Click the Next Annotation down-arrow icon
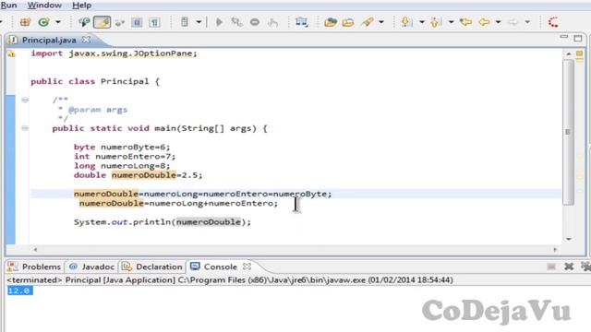Image resolution: width=591 pixels, height=332 pixels. (406, 22)
